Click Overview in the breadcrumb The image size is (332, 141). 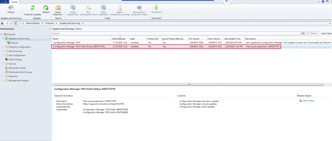pos(50,23)
